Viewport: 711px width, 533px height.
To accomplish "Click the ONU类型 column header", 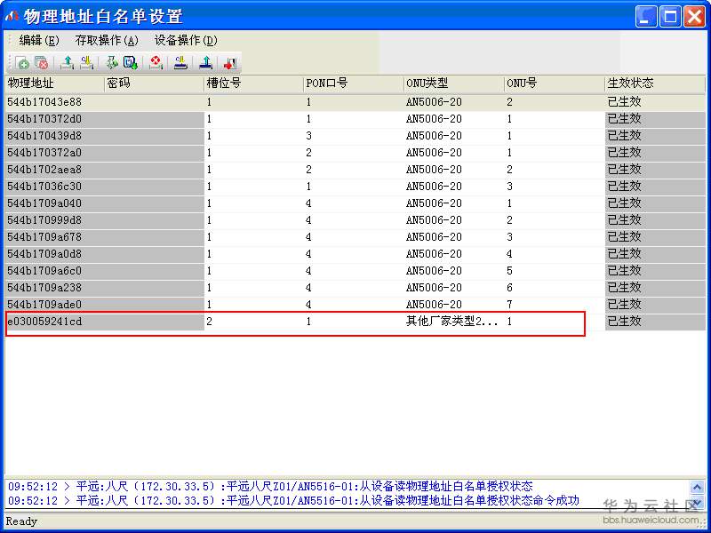I will tap(454, 84).
